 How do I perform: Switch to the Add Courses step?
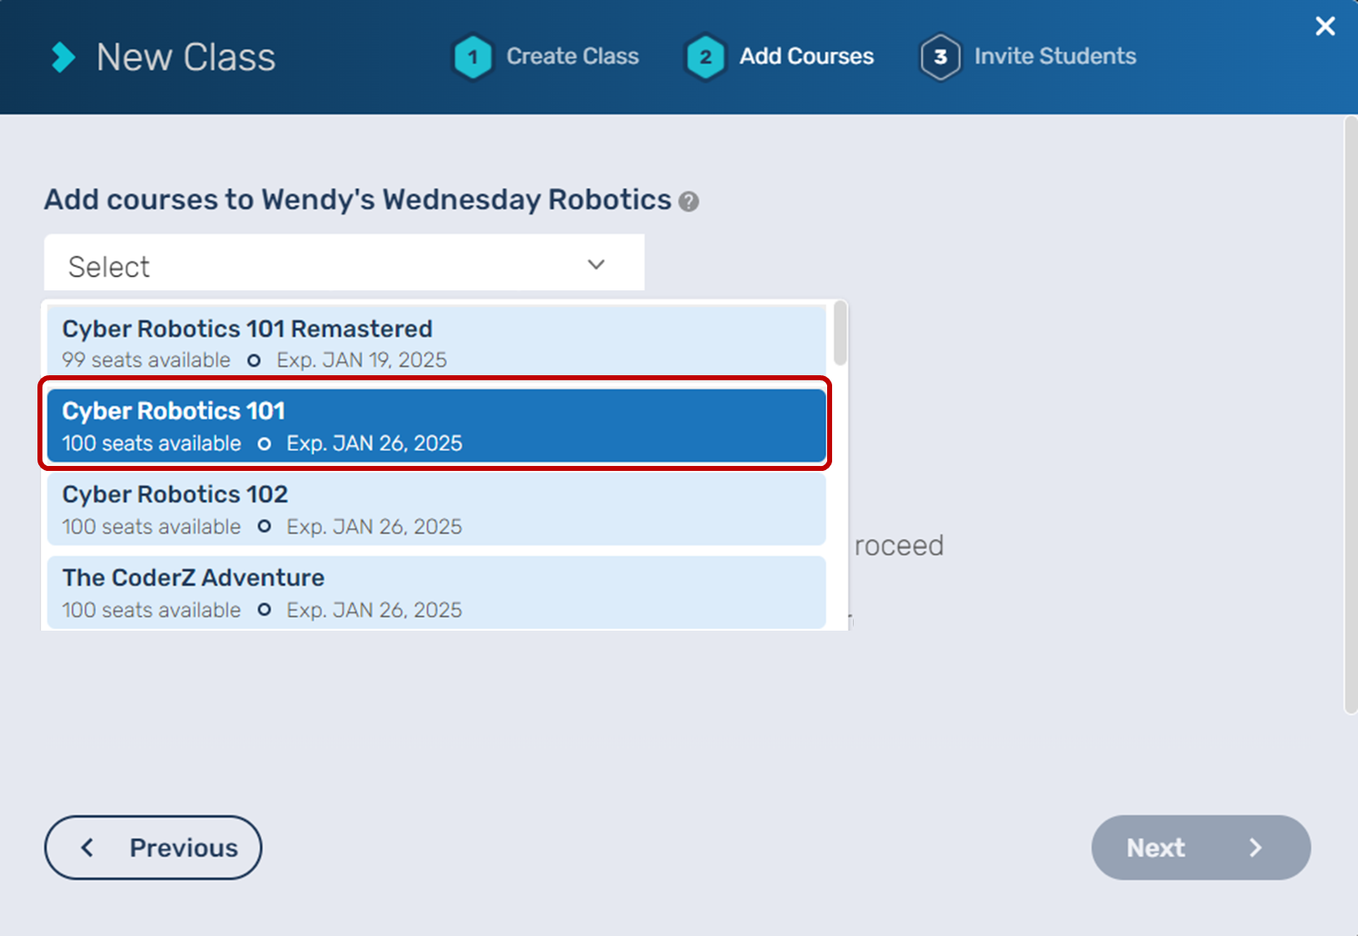pos(806,57)
